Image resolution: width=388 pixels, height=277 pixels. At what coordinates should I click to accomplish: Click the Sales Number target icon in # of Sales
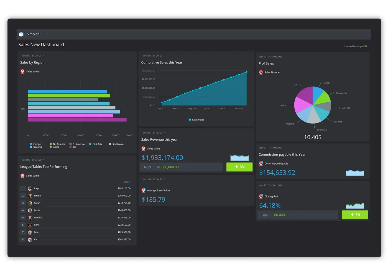tap(261, 72)
